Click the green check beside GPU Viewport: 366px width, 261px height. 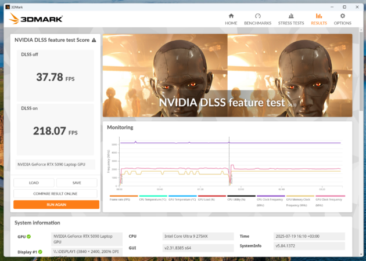tap(28, 237)
